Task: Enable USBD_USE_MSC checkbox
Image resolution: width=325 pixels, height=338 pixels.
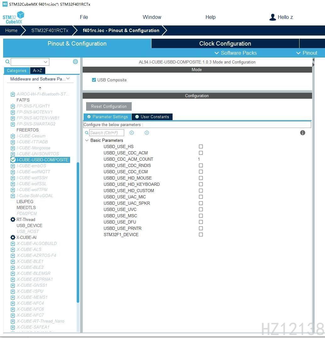Action: point(201,216)
